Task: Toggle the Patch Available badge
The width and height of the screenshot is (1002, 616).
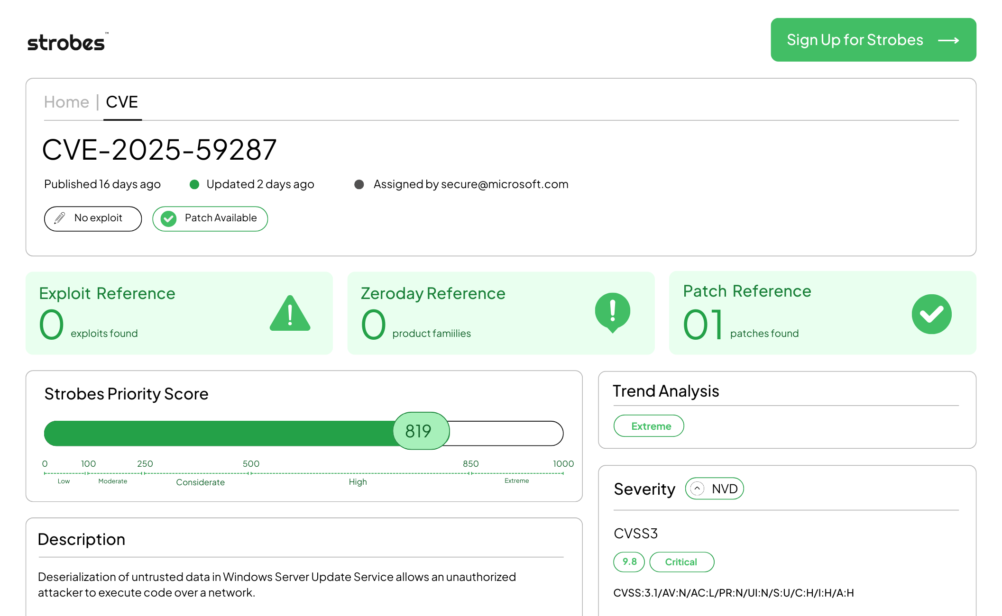Action: (210, 219)
